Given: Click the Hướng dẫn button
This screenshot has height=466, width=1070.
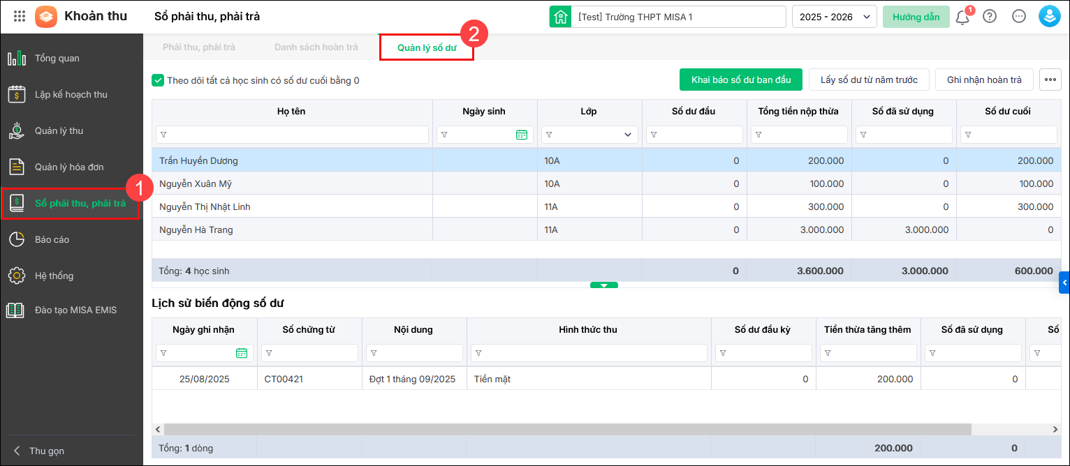Looking at the screenshot, I should (x=916, y=17).
